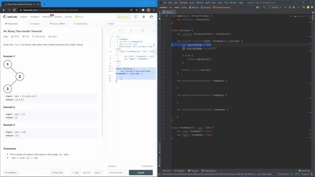315x177 pixels.
Task: Open the Discuss tab of the problem
Action: point(58,24)
